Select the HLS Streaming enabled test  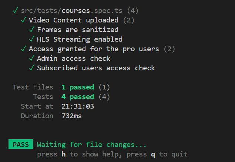point(80,39)
